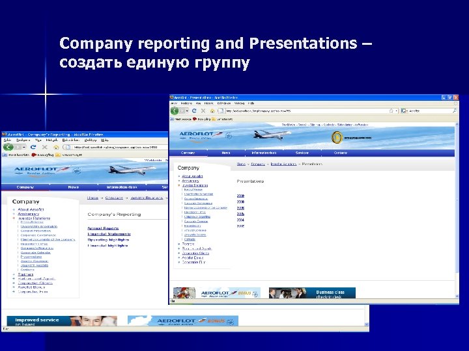Open history dropdown beside forward button, Presentations window
Viewport: 469px width, 351px height.
187,110
